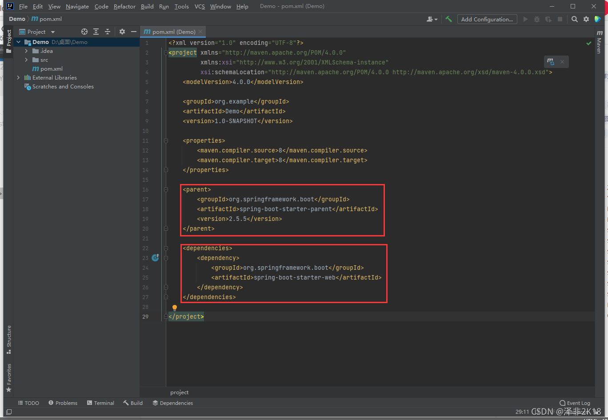Select the pom.xml (Demo) editor tab
Viewport: 608px width, 420px height.
[x=172, y=32]
